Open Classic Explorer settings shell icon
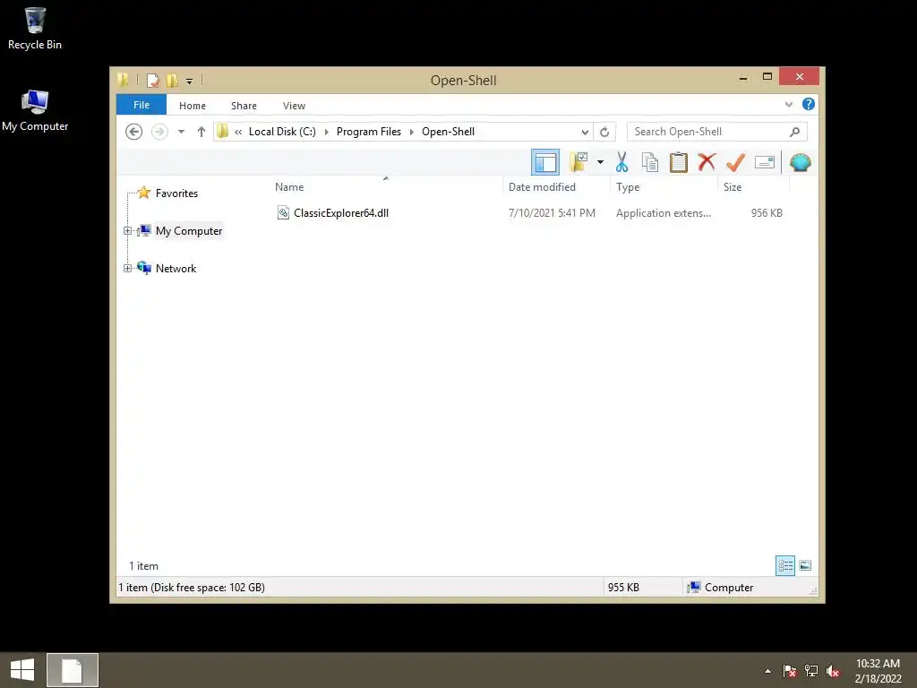Screen dimensions: 917x688 coord(800,162)
